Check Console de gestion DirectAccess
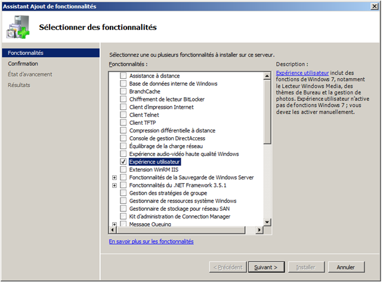The height and width of the screenshot is (283, 383). pos(123,139)
